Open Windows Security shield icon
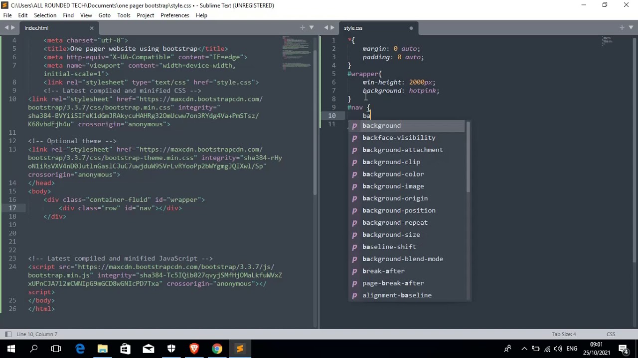Screen dimensions: 638x358 point(171,349)
